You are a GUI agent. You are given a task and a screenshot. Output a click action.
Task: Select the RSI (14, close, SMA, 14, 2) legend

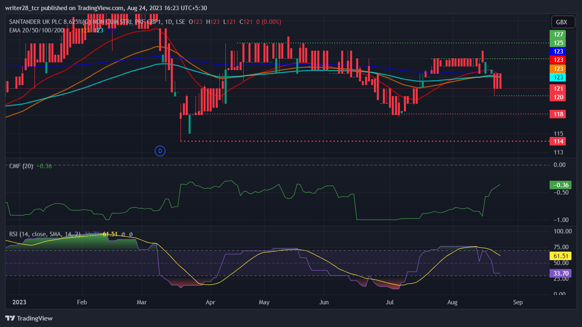coord(45,234)
